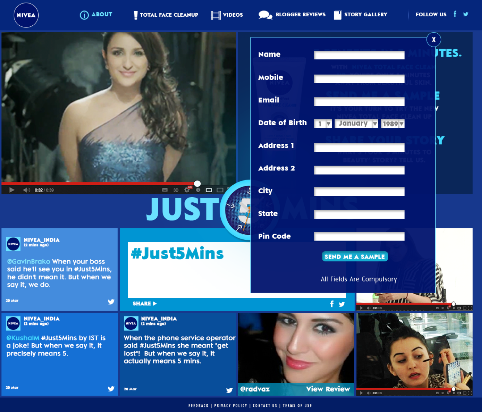The height and width of the screenshot is (412, 482).
Task: Open View Review for @radvaz
Action: click(328, 389)
